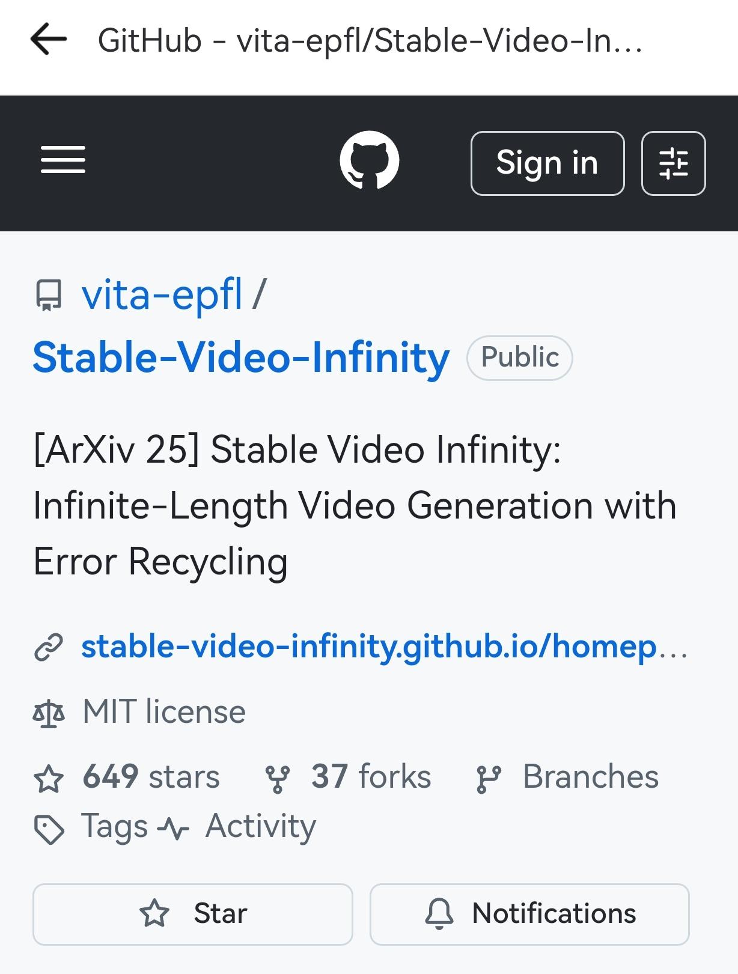The width and height of the screenshot is (738, 974).
Task: Open the Activity pulse icon
Action: tap(174, 827)
